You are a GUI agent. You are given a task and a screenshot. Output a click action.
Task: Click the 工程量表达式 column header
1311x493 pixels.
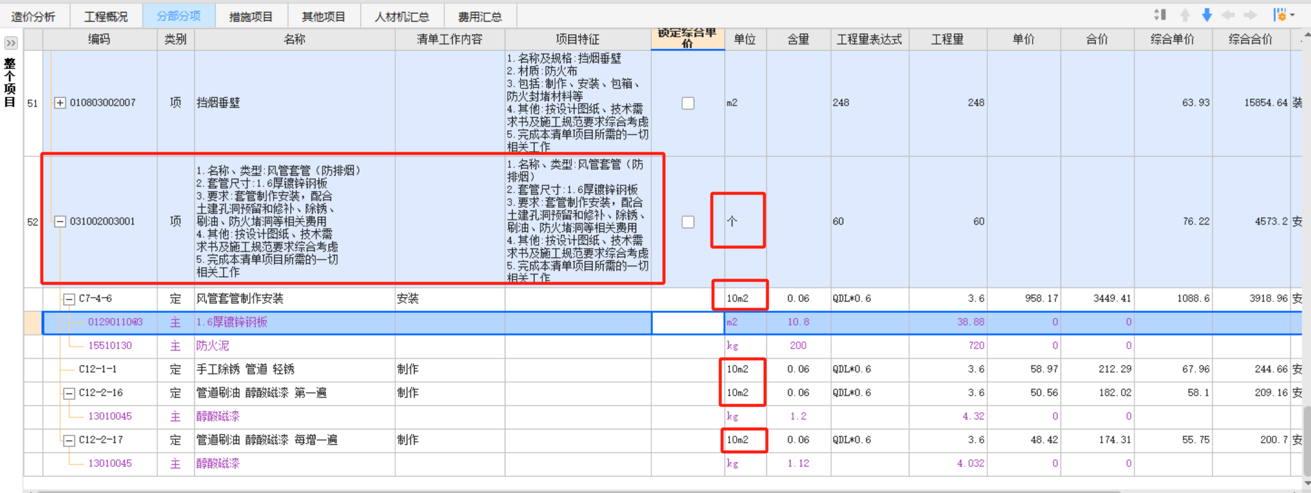870,39
